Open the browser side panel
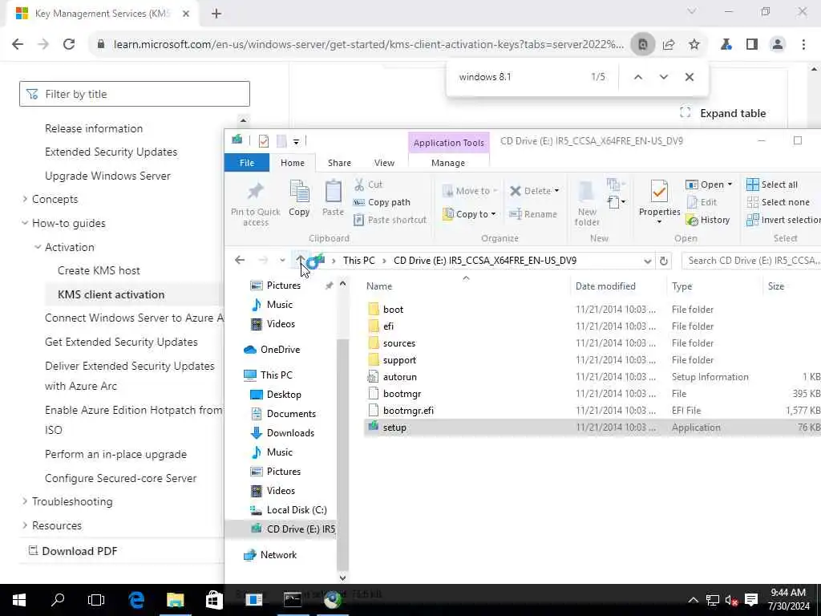 752,45
